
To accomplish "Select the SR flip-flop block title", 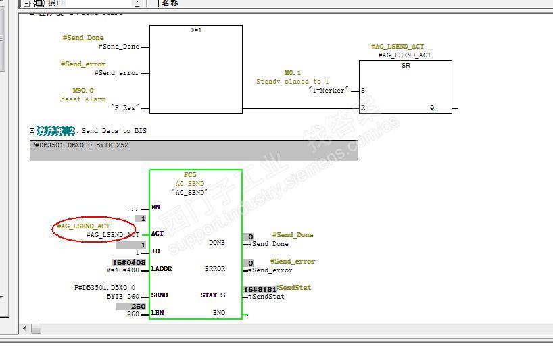I will (406, 66).
